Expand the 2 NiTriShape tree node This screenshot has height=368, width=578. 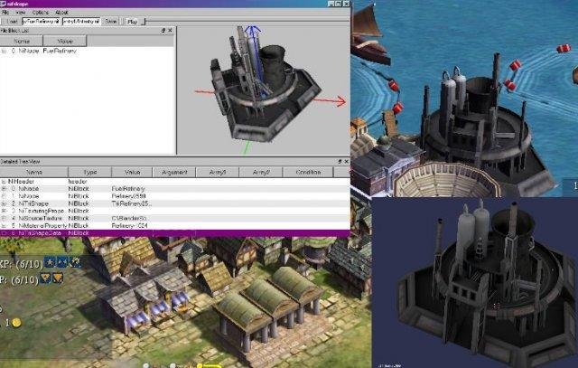(x=4, y=203)
